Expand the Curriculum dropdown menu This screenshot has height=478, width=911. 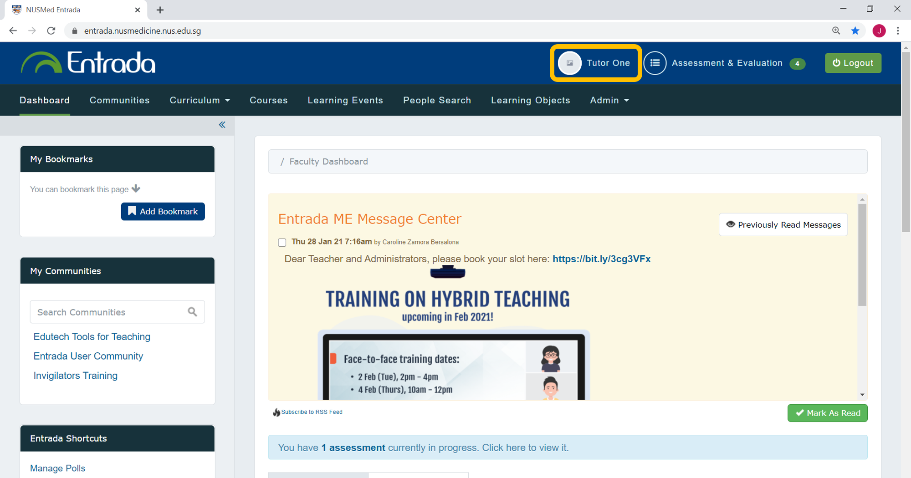(x=200, y=100)
